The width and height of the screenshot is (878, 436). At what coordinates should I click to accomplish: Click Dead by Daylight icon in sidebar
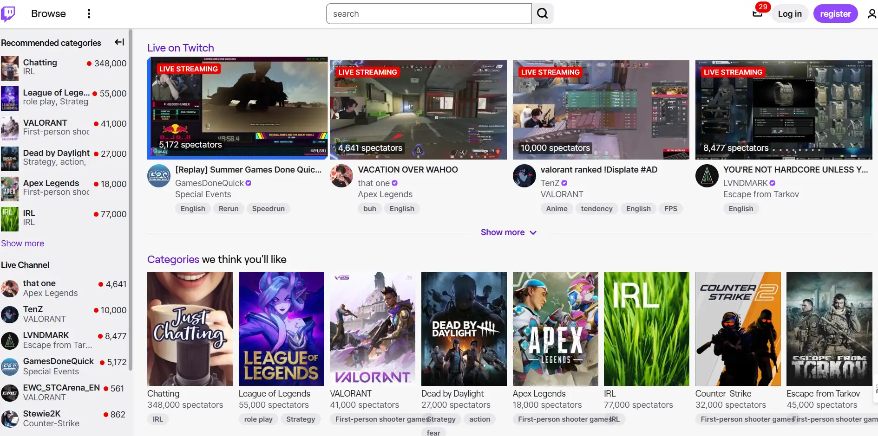[x=10, y=159]
